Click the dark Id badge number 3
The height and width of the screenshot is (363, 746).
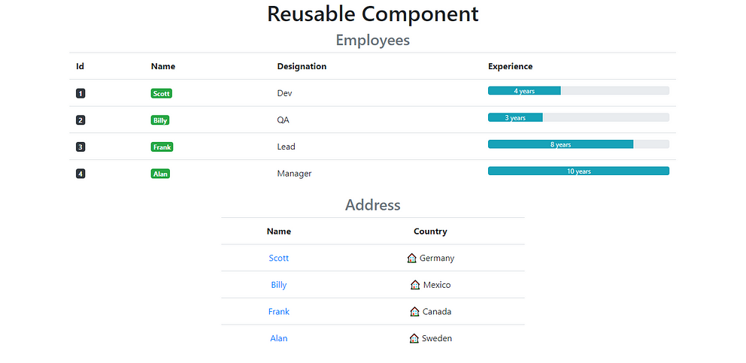[x=80, y=147]
